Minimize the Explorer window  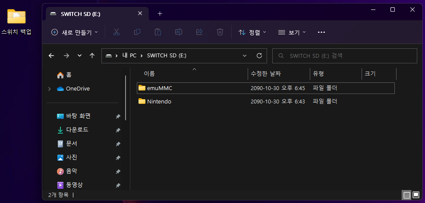(x=373, y=10)
